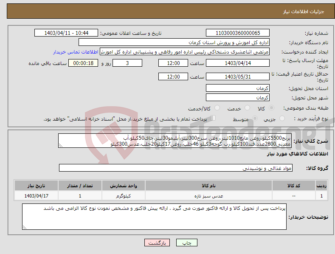Click the تعداد / مقدار column header
This screenshot has width=335, height=254.
tap(80, 186)
